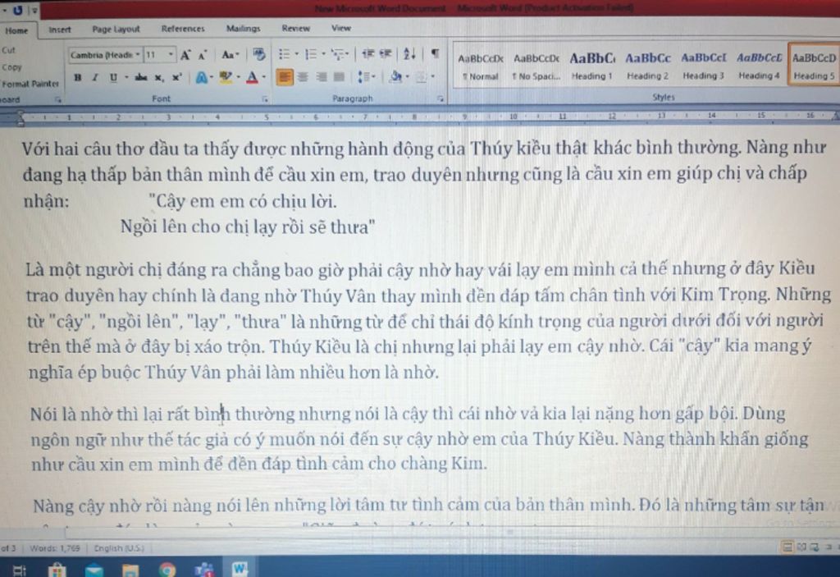This screenshot has width=840, height=577.
Task: Align text right
Action: coord(321,77)
